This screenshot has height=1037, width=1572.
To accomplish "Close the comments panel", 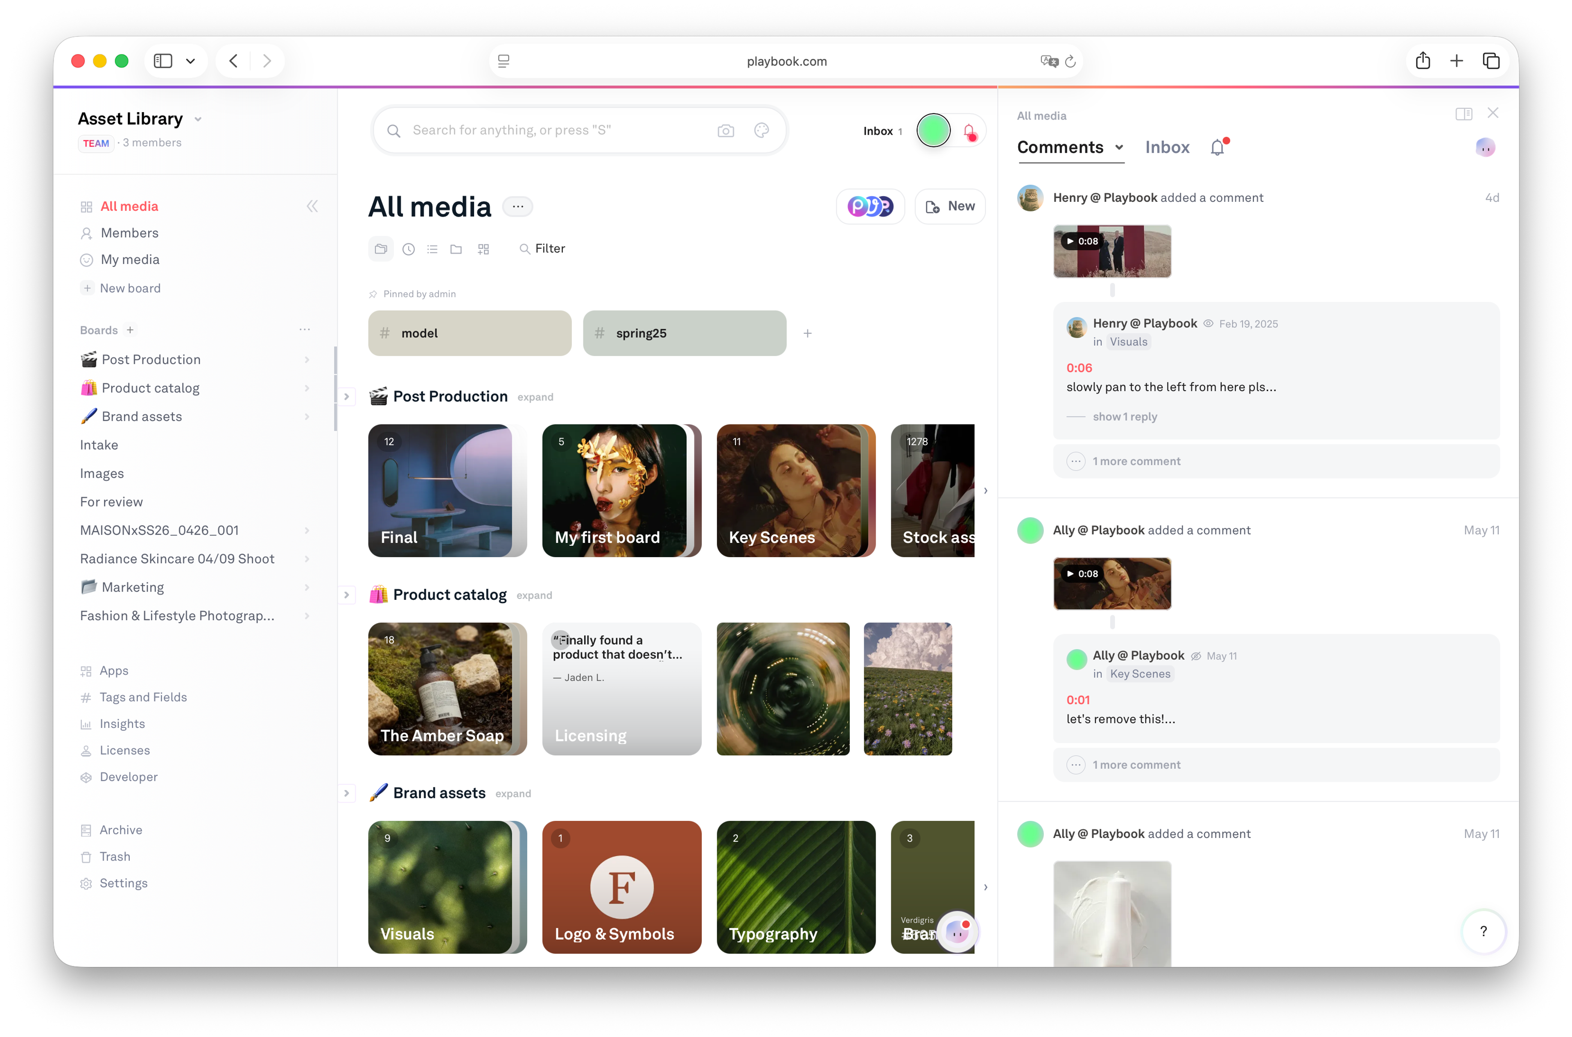I will 1493,113.
